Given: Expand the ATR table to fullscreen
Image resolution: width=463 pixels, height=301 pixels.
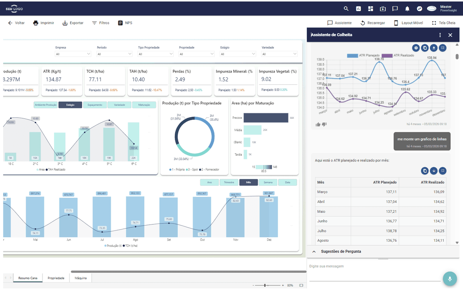Looking at the screenshot, I should [x=443, y=170].
